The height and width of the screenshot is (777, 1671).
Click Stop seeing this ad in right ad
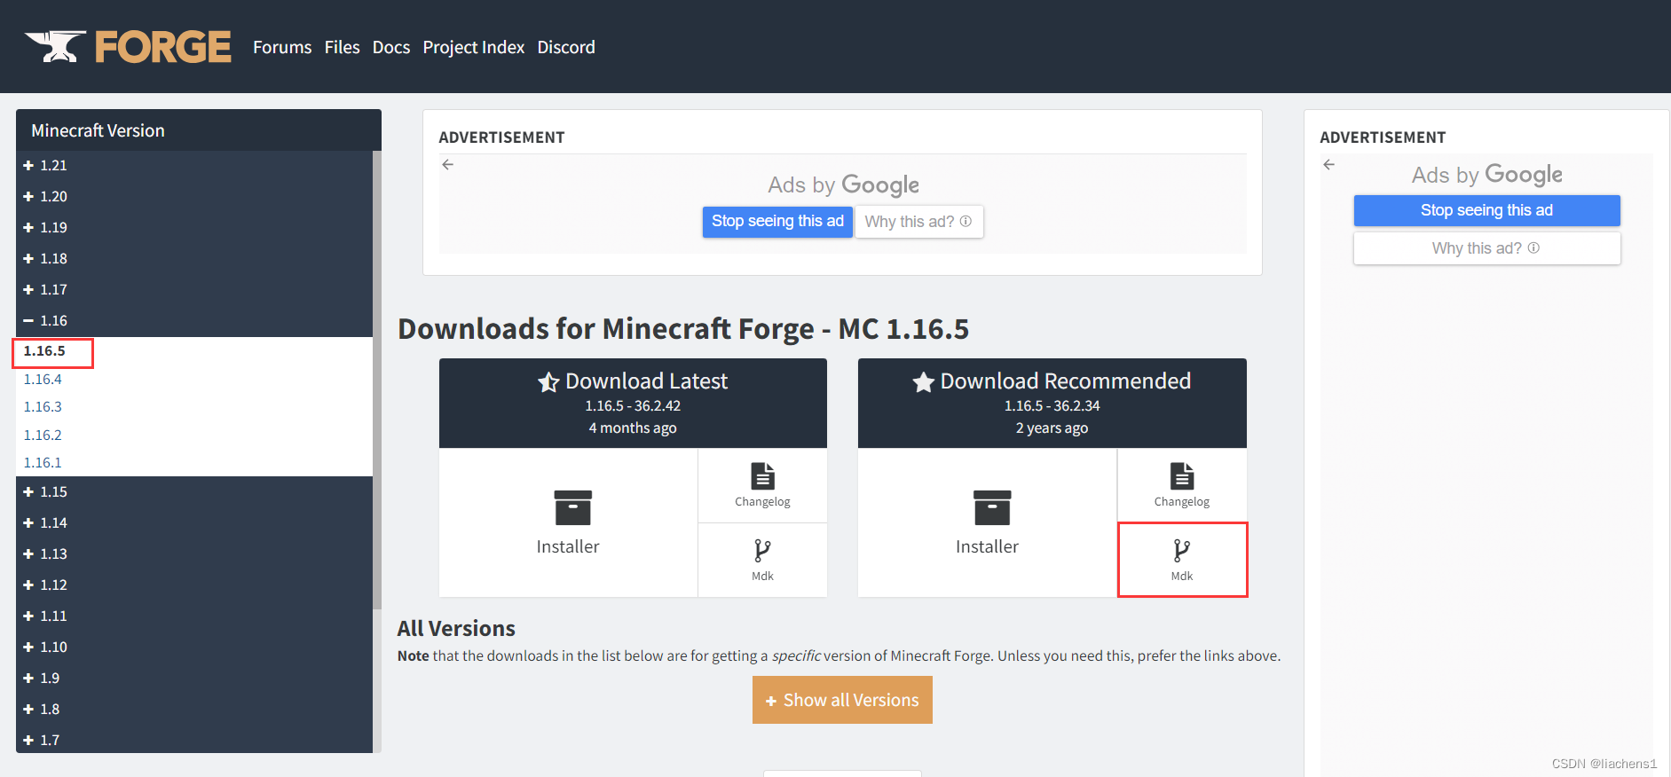point(1486,210)
